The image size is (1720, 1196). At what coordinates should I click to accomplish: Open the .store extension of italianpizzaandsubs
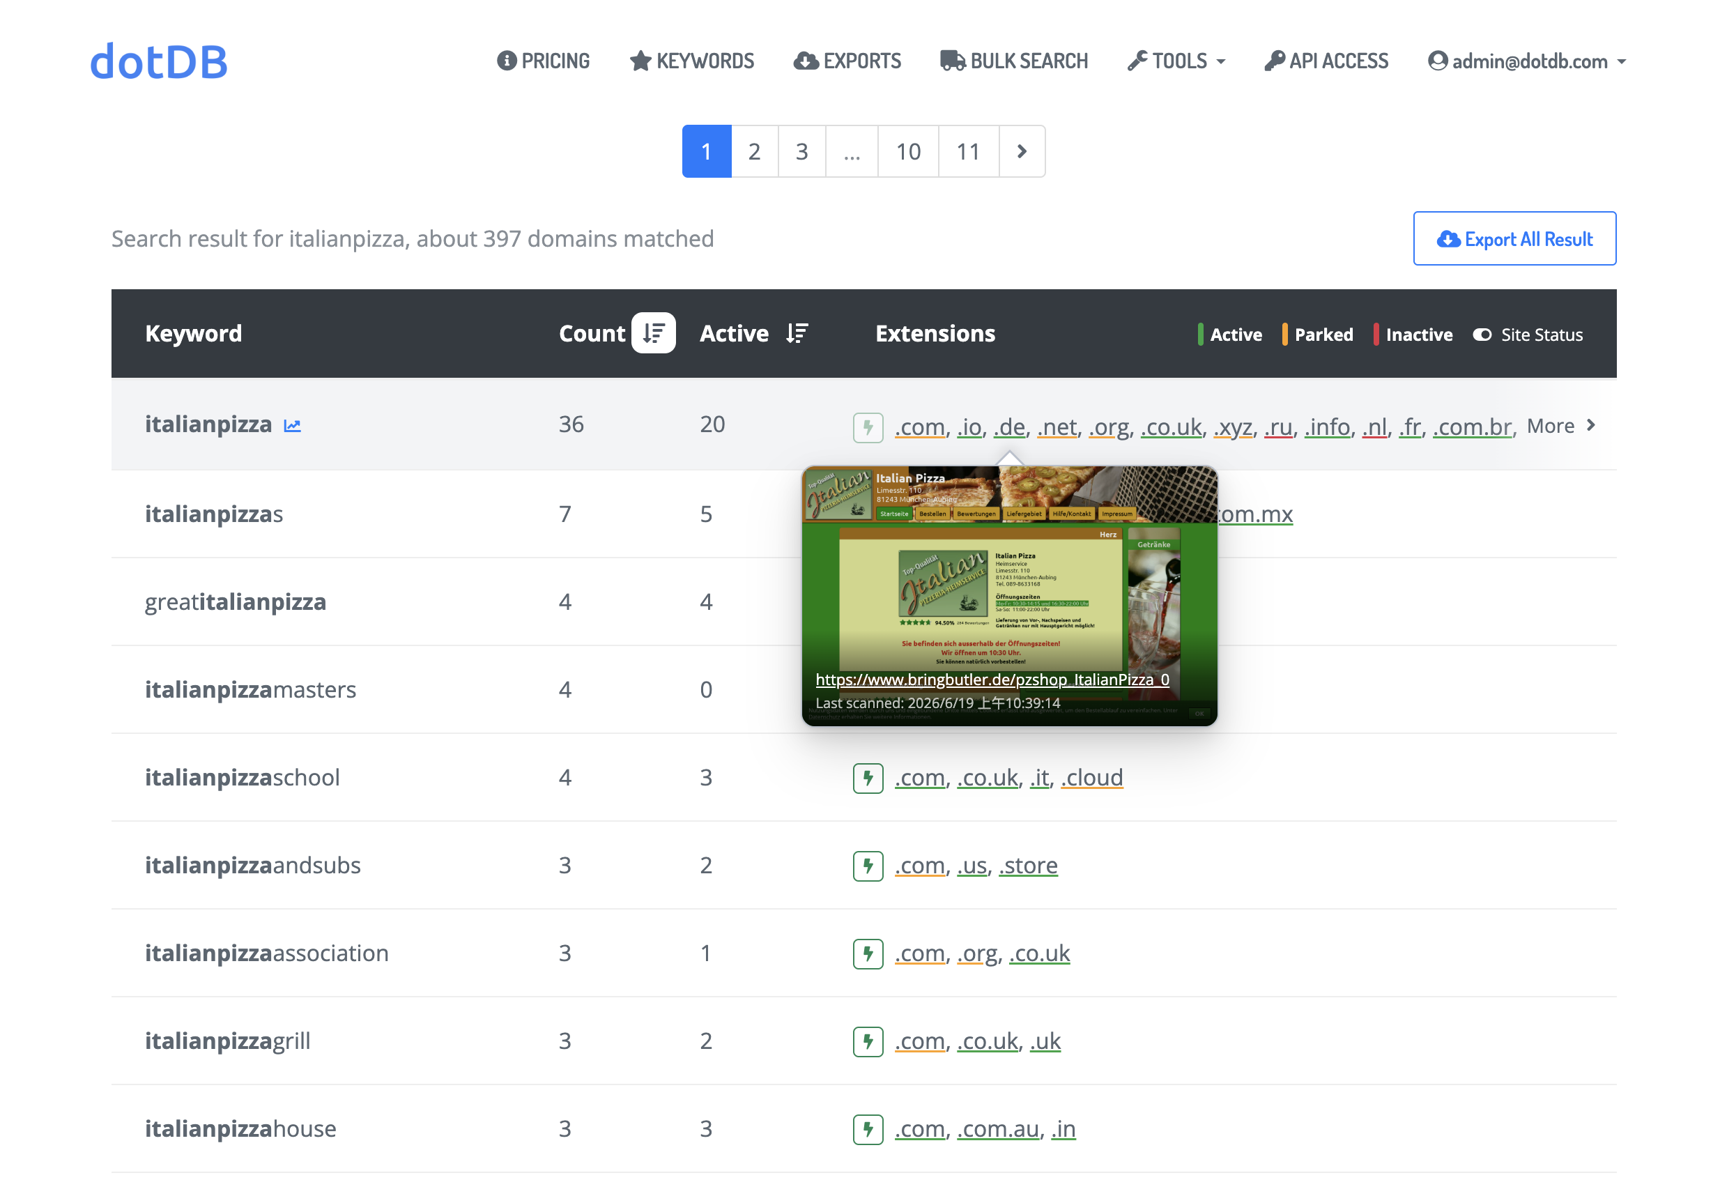point(1028,865)
